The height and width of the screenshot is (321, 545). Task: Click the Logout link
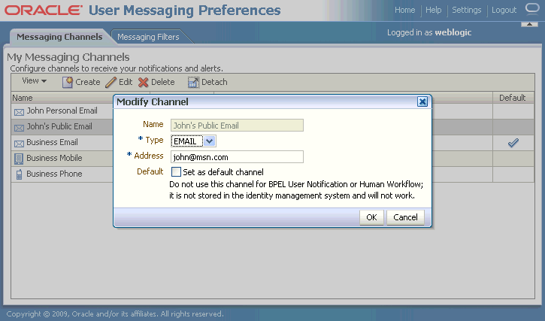pos(504,10)
